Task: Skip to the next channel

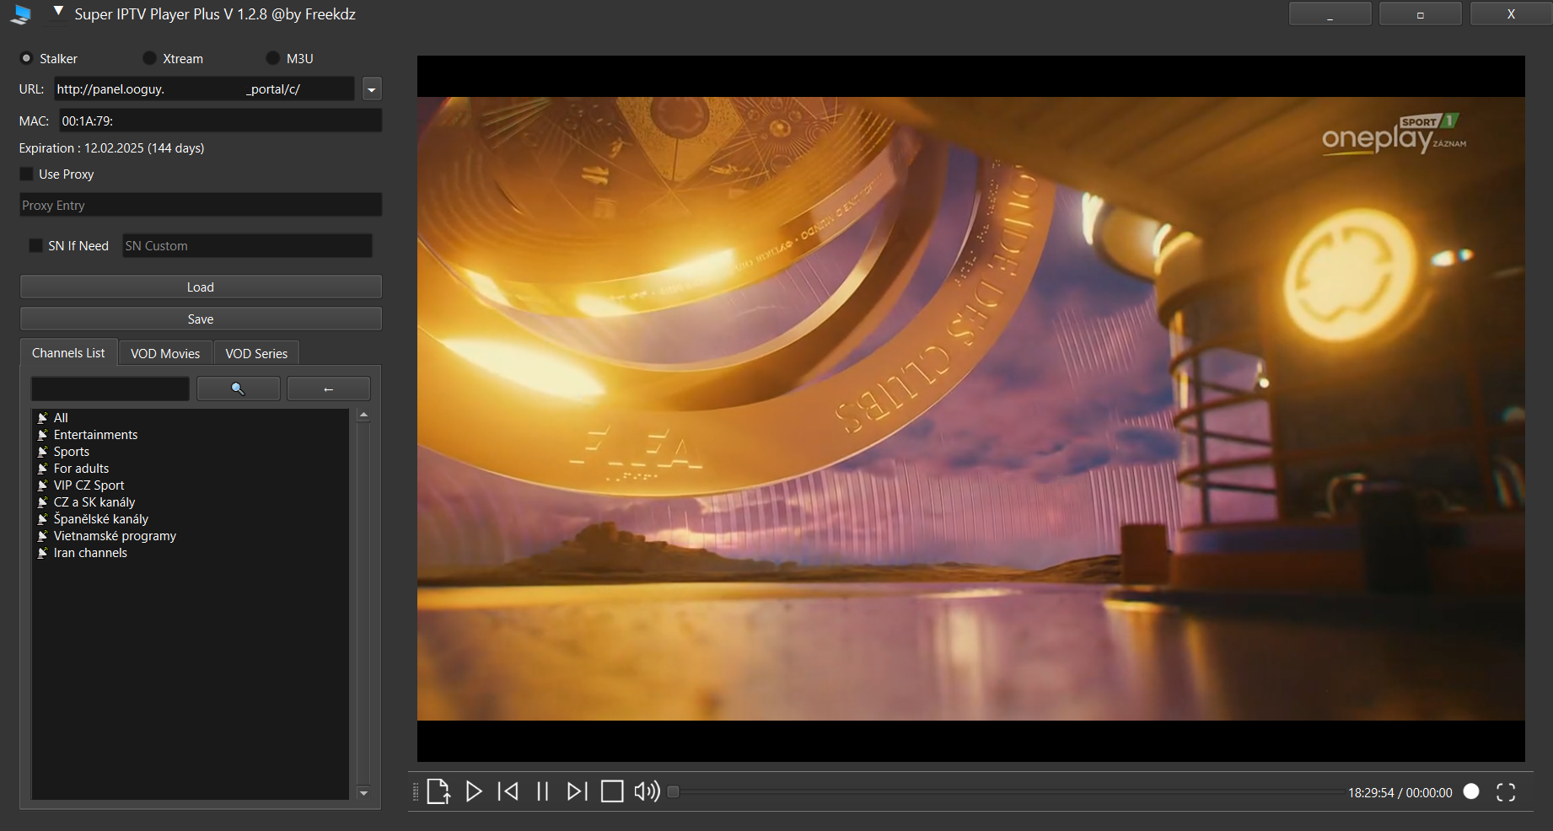Action: tap(577, 791)
